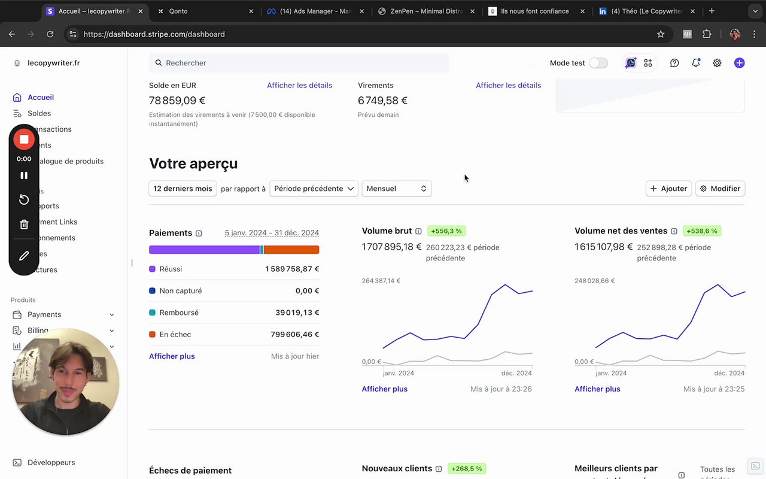Viewport: 766px width, 479px height.
Task: Click the help question mark icon
Action: [x=674, y=63]
